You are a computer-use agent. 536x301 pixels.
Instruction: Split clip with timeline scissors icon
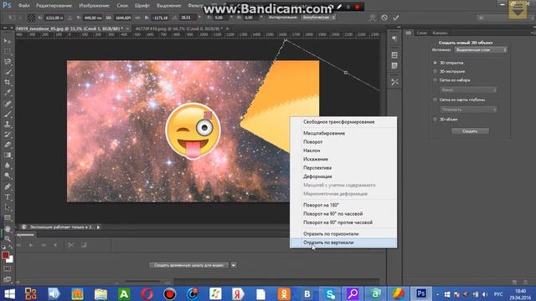pyautogui.click(x=70, y=245)
